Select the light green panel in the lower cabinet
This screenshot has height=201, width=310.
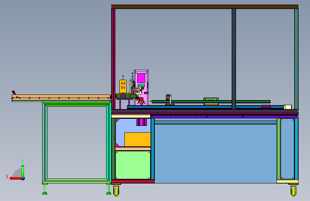(x=133, y=165)
